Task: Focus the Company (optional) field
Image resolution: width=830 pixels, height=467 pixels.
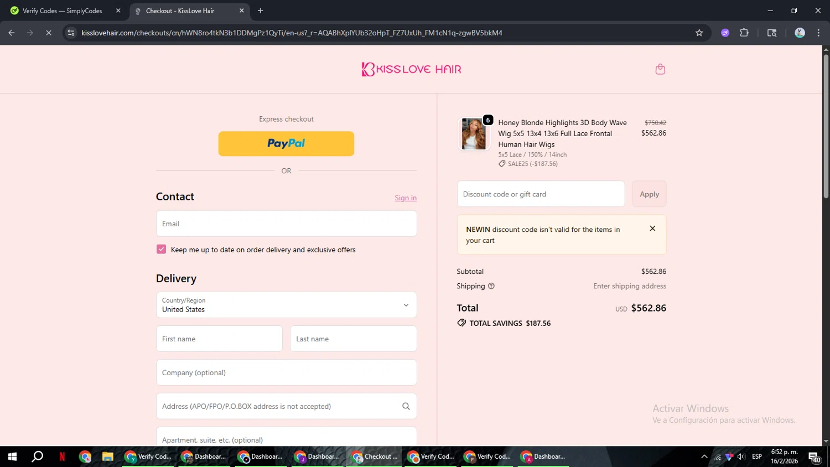Action: (x=286, y=372)
